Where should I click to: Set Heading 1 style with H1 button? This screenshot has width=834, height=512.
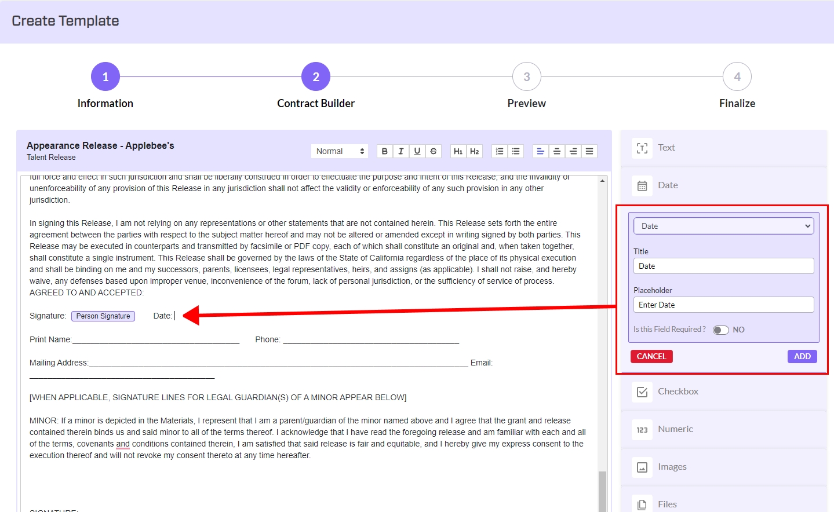[458, 151]
